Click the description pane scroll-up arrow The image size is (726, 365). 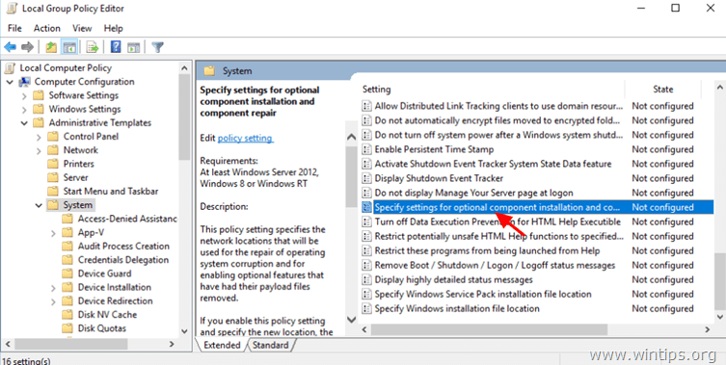click(351, 137)
